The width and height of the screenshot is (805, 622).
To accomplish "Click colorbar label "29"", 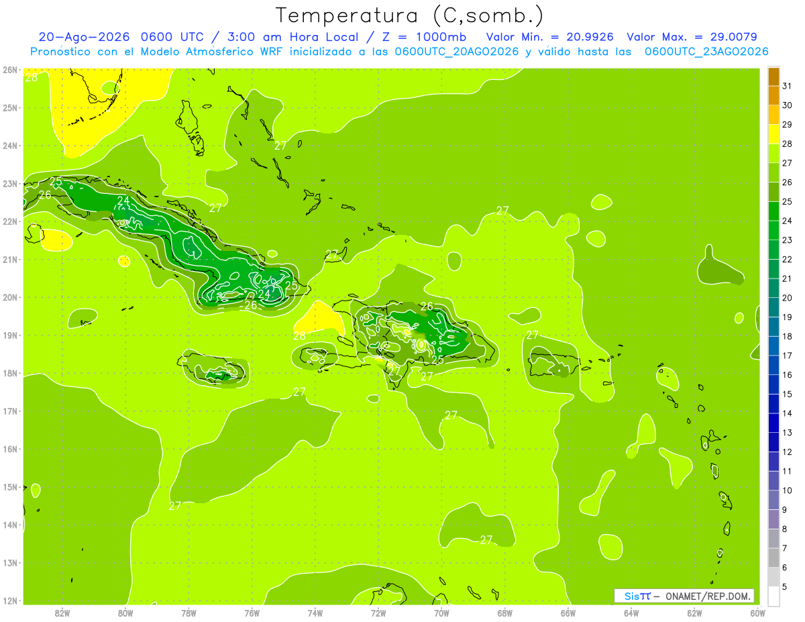I will point(787,124).
